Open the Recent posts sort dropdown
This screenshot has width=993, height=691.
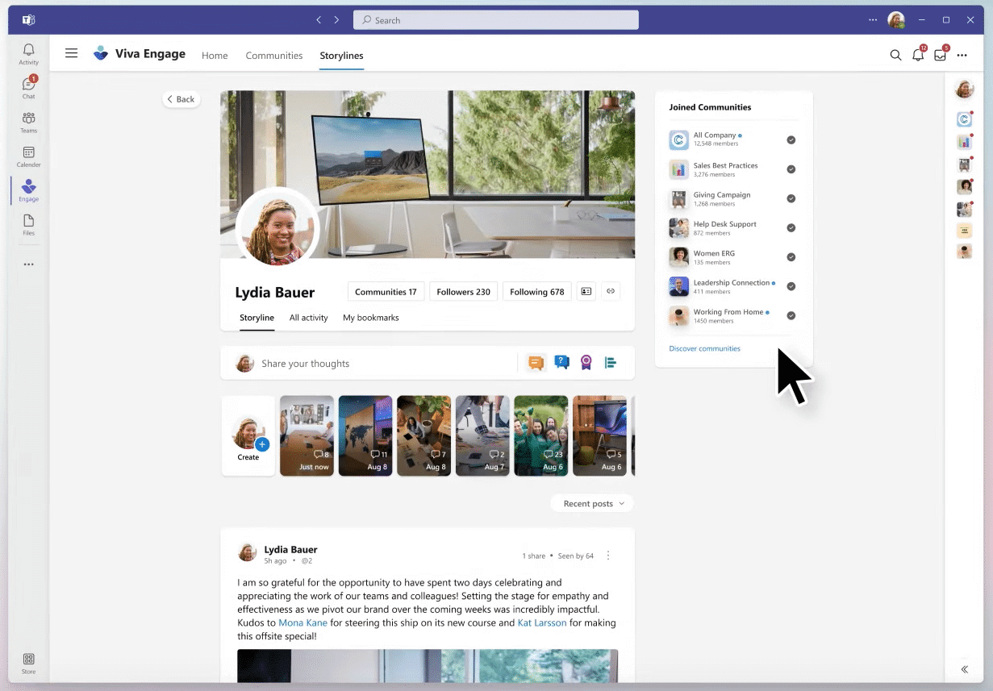coord(593,504)
